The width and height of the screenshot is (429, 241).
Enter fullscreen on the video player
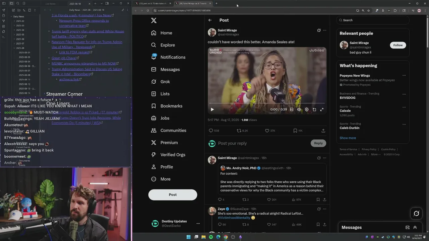(322, 109)
